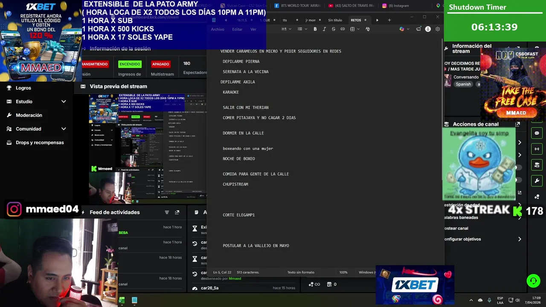Click the CHUPISTREAM line in Notepad

(x=235, y=184)
